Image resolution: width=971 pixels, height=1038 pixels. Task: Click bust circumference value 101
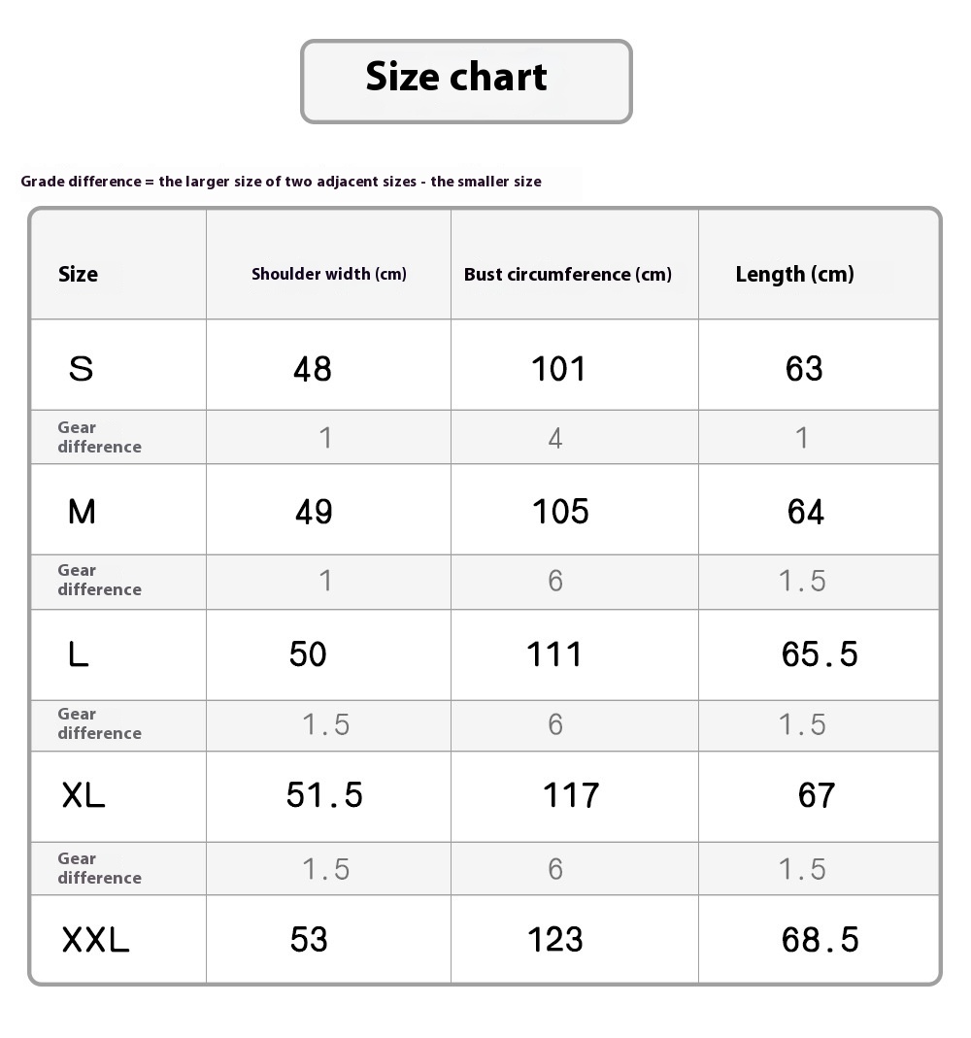pyautogui.click(x=559, y=369)
